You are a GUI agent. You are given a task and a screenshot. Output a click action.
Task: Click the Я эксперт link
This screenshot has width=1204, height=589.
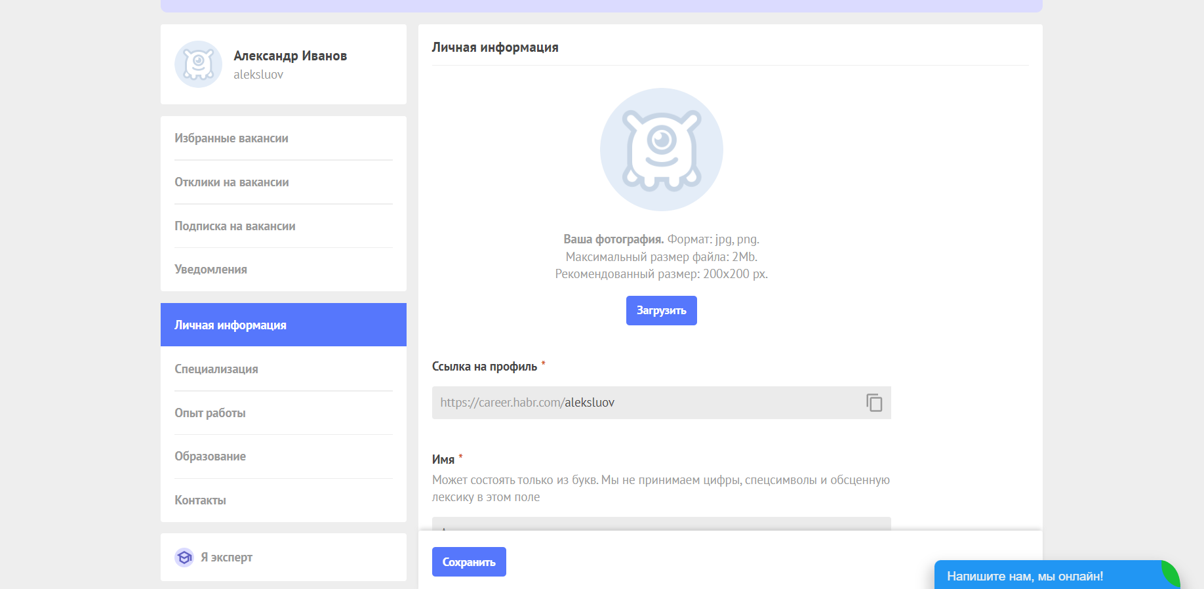click(x=226, y=558)
